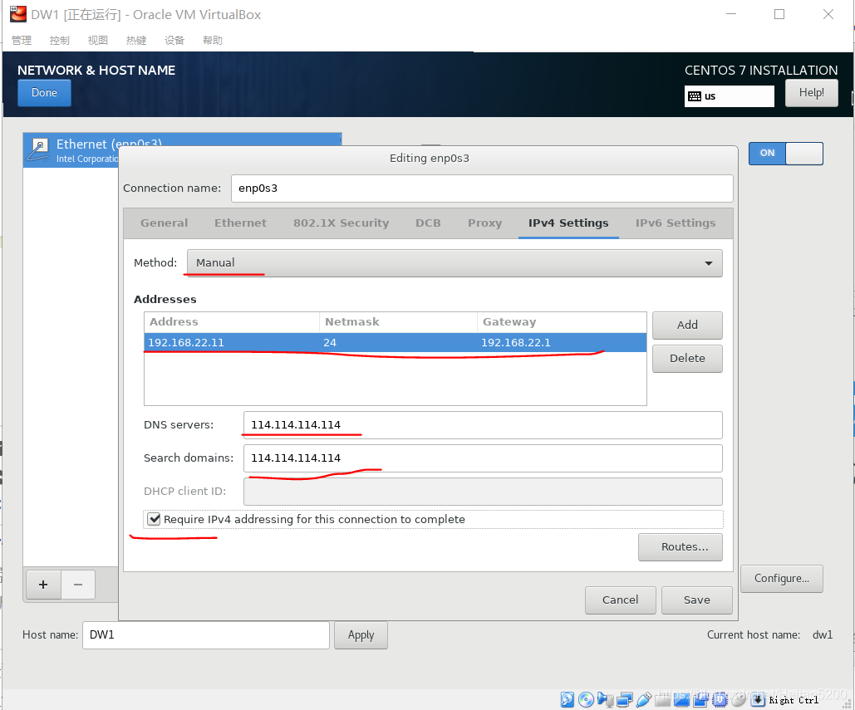This screenshot has height=710, width=855.
Task: Switch to the IPv6 Settings tab
Action: [x=675, y=223]
